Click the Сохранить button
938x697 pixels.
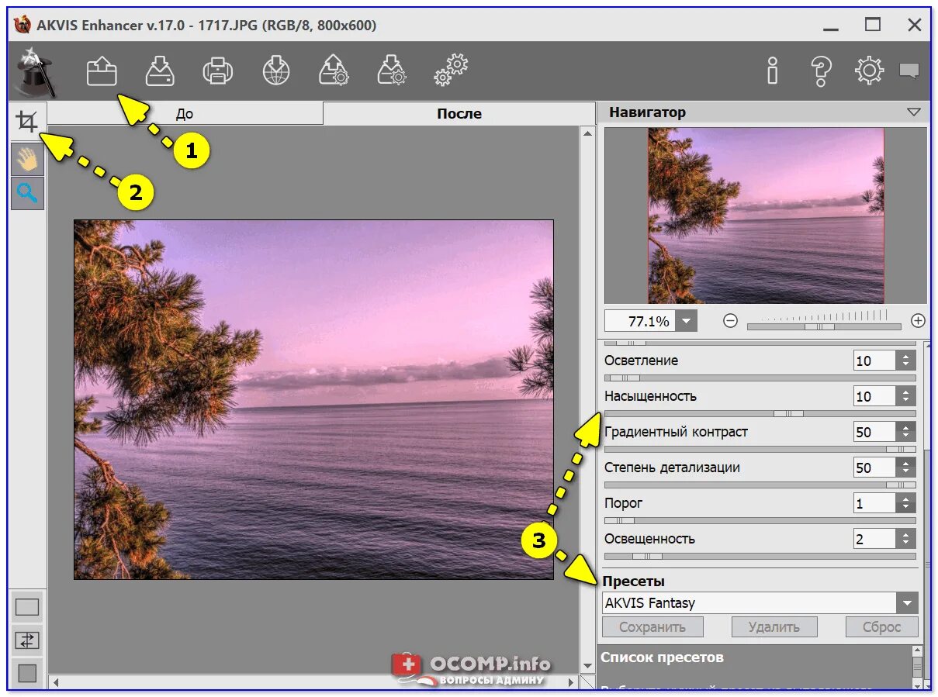(652, 626)
